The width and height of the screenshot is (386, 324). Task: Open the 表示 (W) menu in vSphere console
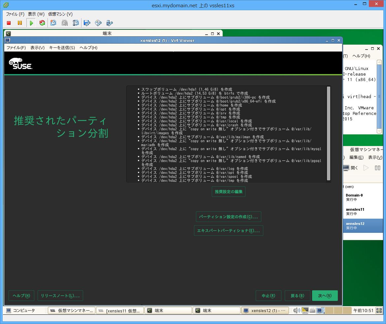click(x=36, y=14)
